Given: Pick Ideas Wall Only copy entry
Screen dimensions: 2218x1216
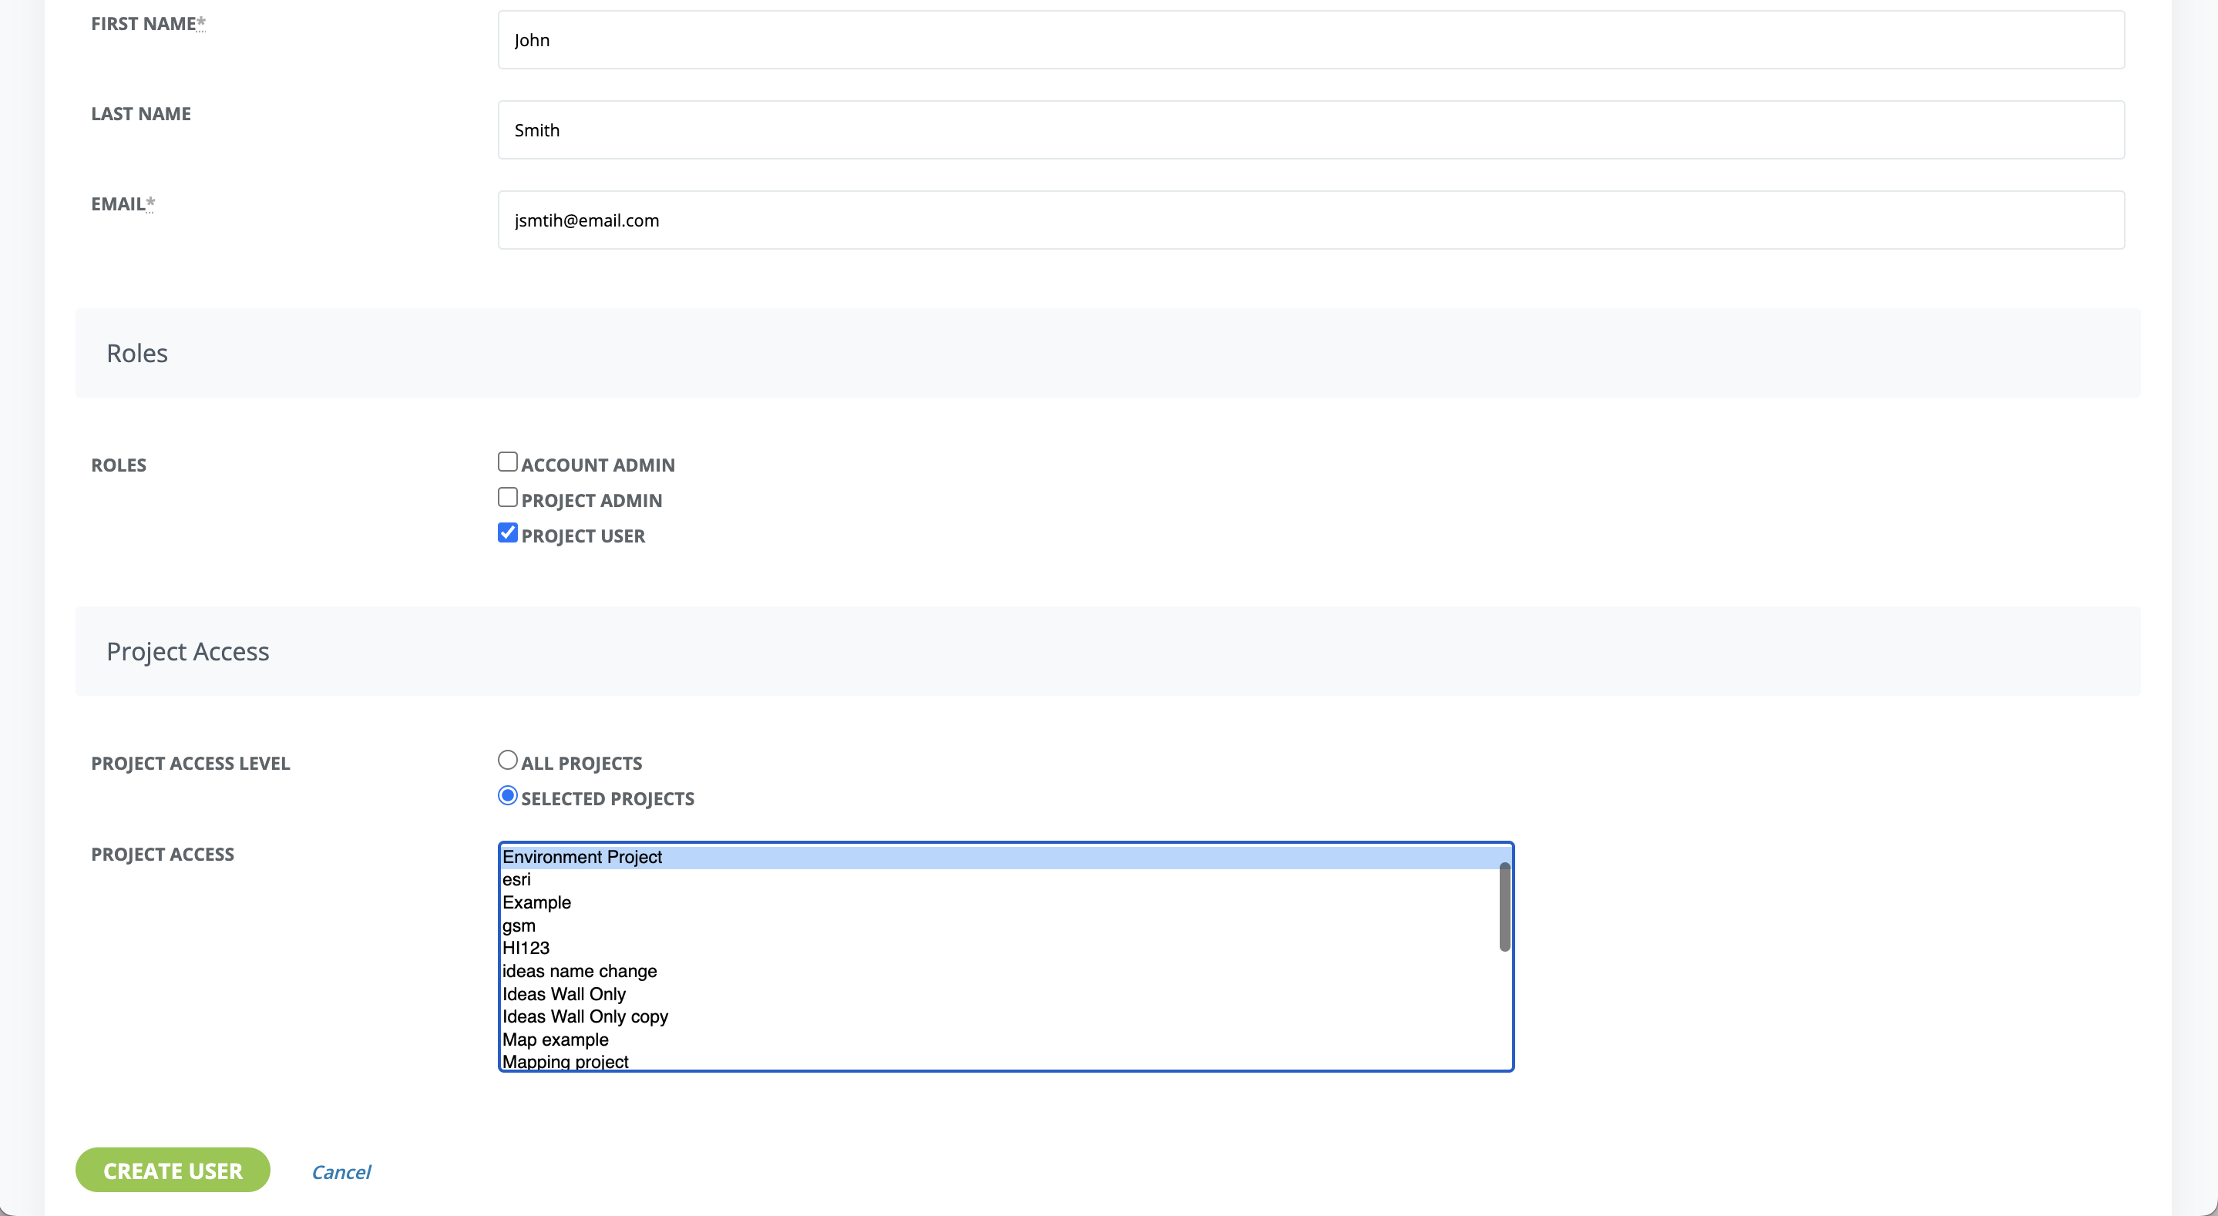Looking at the screenshot, I should 1000,1016.
